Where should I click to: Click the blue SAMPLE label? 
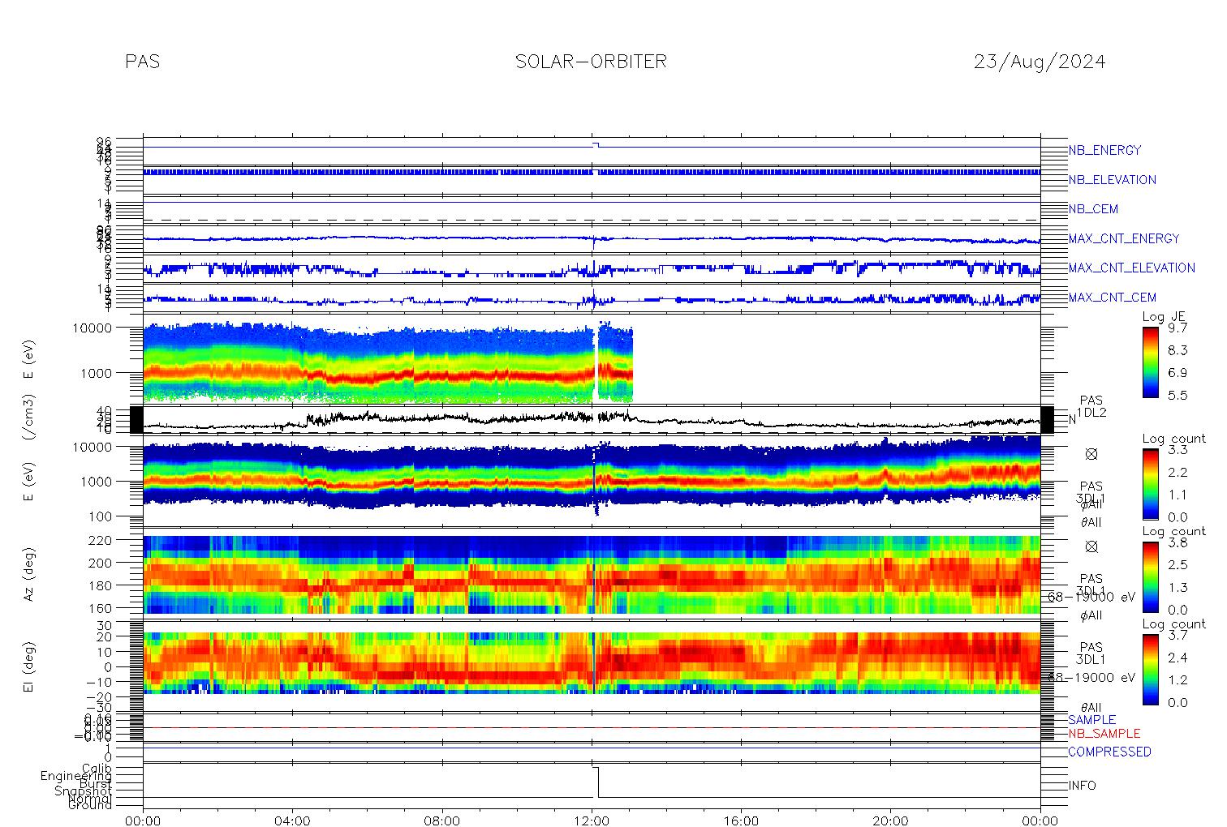click(1091, 720)
